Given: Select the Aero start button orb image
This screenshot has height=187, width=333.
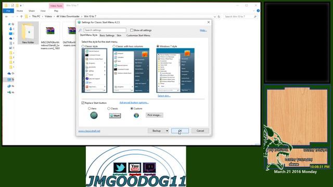Looking at the screenshot, I should pos(94,115).
